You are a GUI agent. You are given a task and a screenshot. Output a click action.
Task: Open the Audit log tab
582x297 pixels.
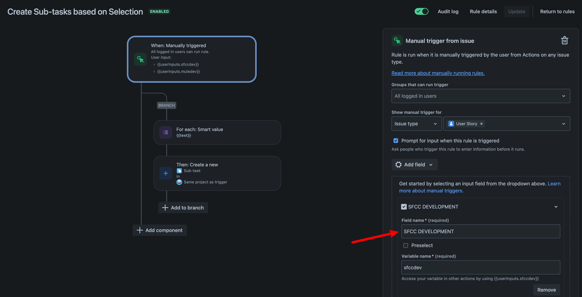[x=447, y=12]
